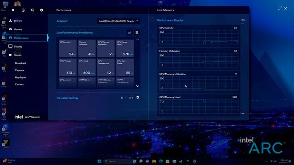The height and width of the screenshot is (165, 294).
Task: Expand metrics with the down chevron
Action: pos(138,86)
